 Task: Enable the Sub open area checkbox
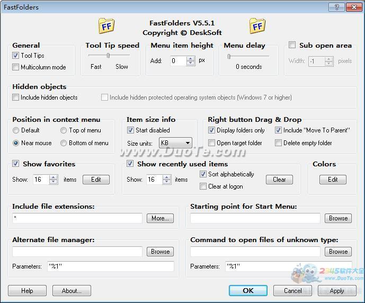click(292, 44)
